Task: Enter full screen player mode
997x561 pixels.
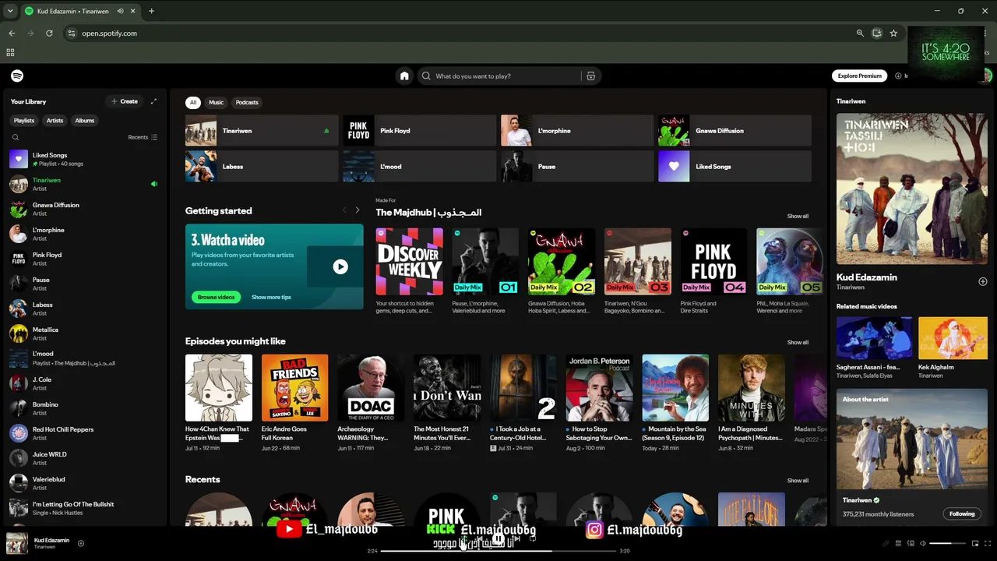Action: pyautogui.click(x=987, y=543)
